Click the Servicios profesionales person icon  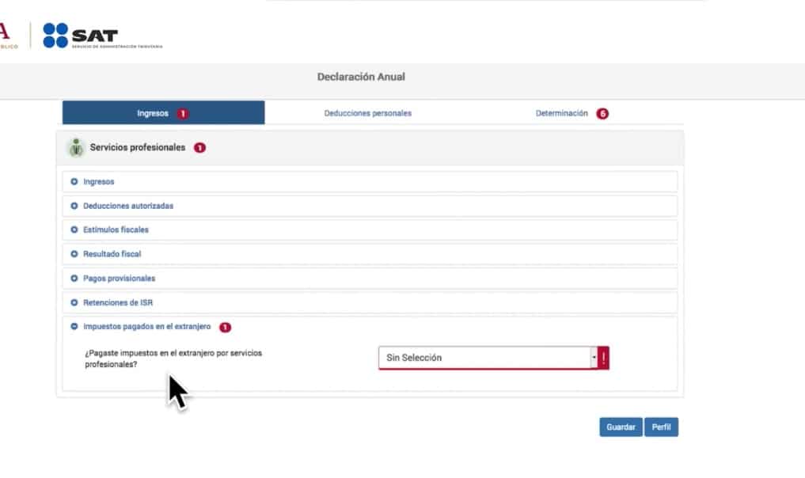click(76, 148)
